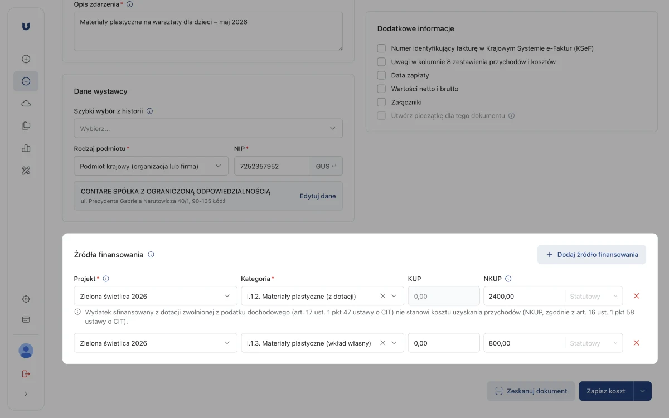Open the cloud section in the sidebar
This screenshot has width=669, height=418.
point(26,104)
